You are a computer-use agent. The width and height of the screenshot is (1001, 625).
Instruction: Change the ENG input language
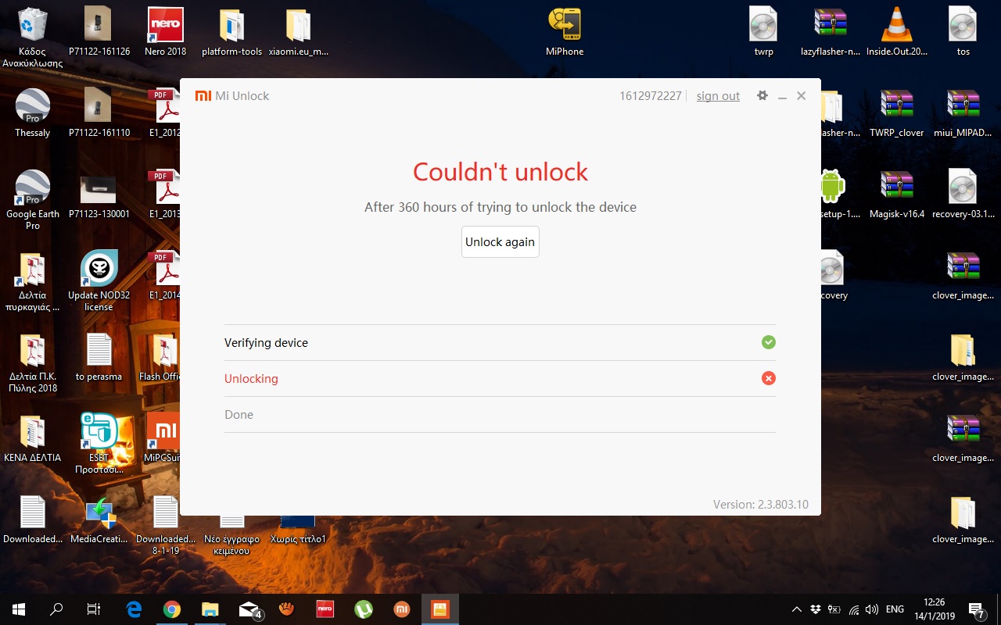tap(895, 609)
